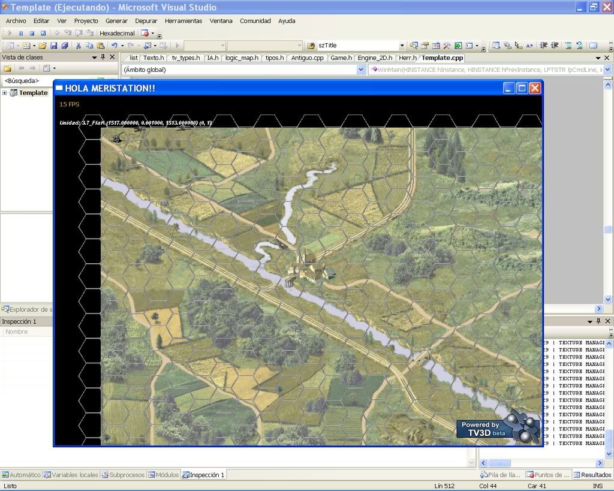Click the Pause (break all) debug icon
The width and height of the screenshot is (614, 491).
pos(21,34)
